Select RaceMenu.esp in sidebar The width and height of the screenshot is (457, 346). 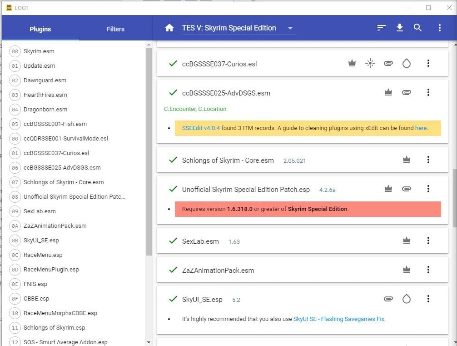click(x=43, y=255)
